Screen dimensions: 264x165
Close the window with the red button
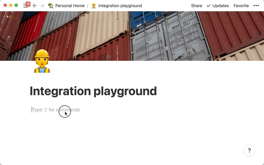[x=5, y=5]
